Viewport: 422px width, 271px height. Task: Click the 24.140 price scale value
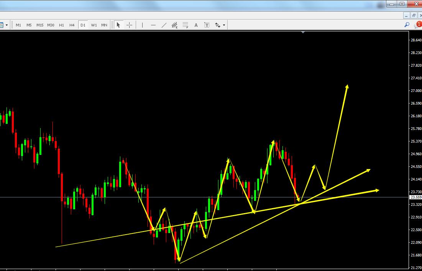tap(416, 179)
